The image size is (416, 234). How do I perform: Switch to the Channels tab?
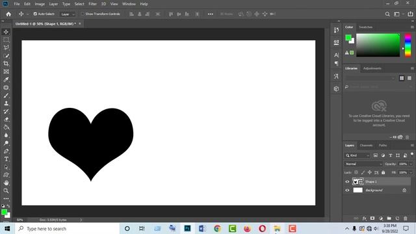(x=366, y=146)
